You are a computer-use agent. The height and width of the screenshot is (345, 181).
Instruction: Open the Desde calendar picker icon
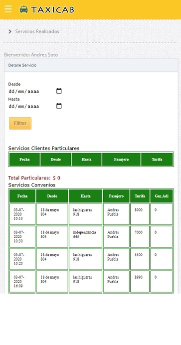click(x=59, y=91)
